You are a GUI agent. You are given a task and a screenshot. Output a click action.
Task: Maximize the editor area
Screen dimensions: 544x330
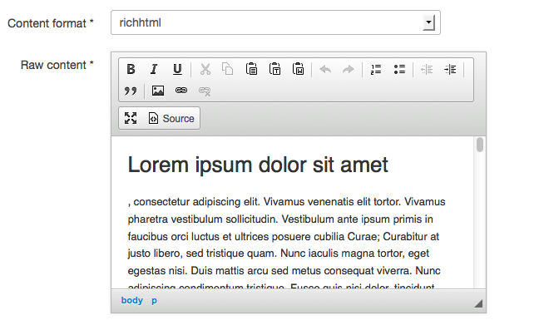pyautogui.click(x=131, y=118)
